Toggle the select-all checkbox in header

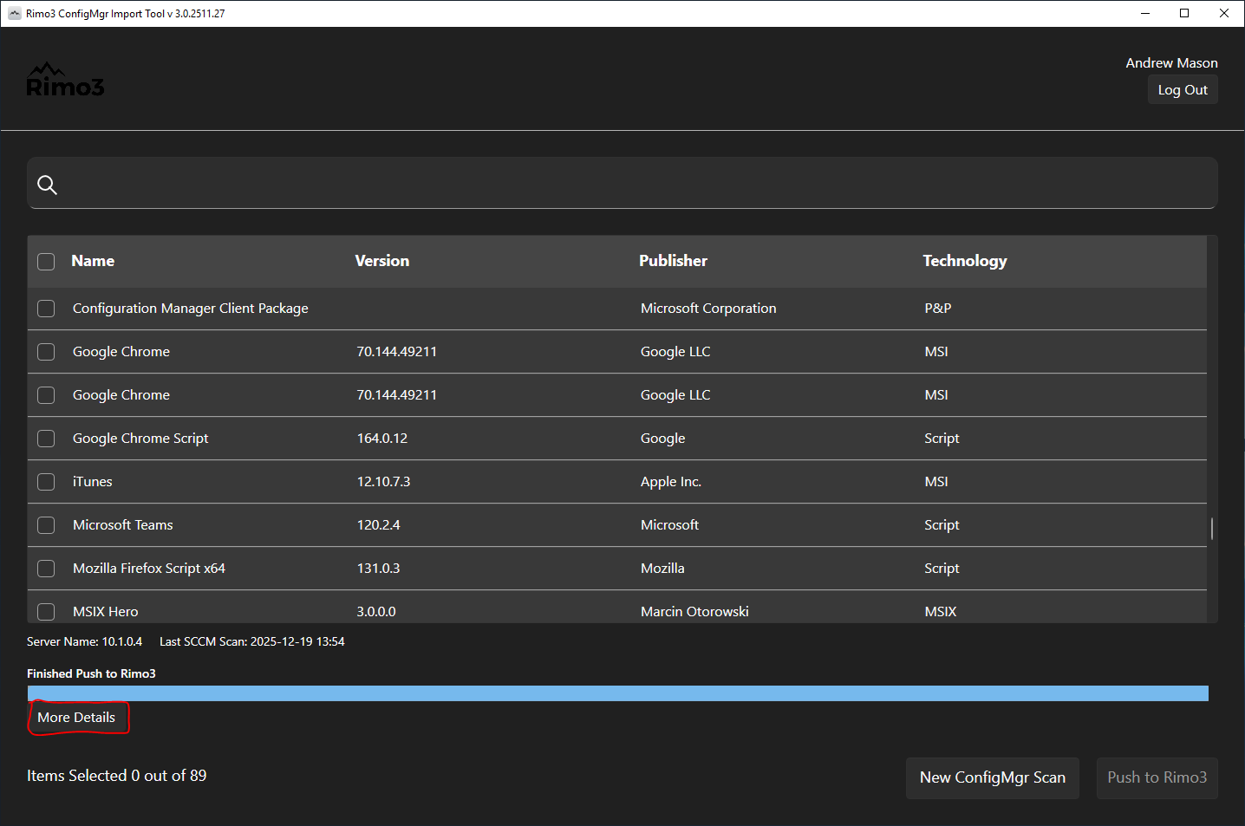[x=46, y=262]
